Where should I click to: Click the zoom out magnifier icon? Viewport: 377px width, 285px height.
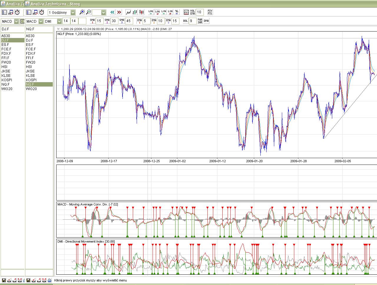point(88,12)
